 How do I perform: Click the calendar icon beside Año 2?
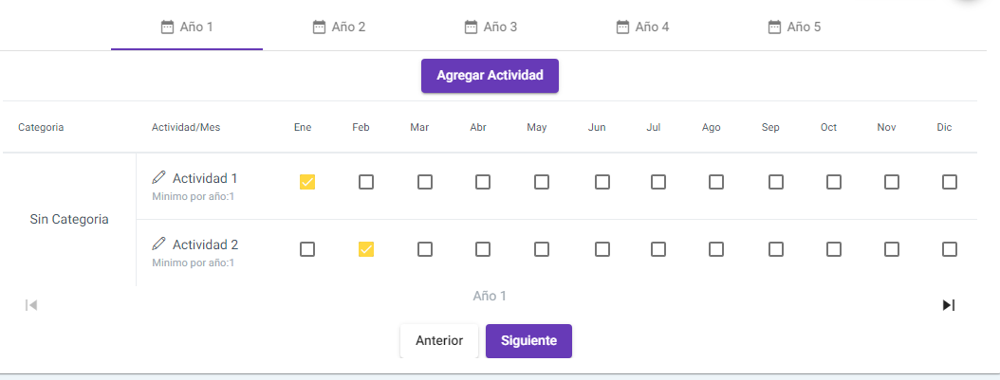pyautogui.click(x=319, y=27)
